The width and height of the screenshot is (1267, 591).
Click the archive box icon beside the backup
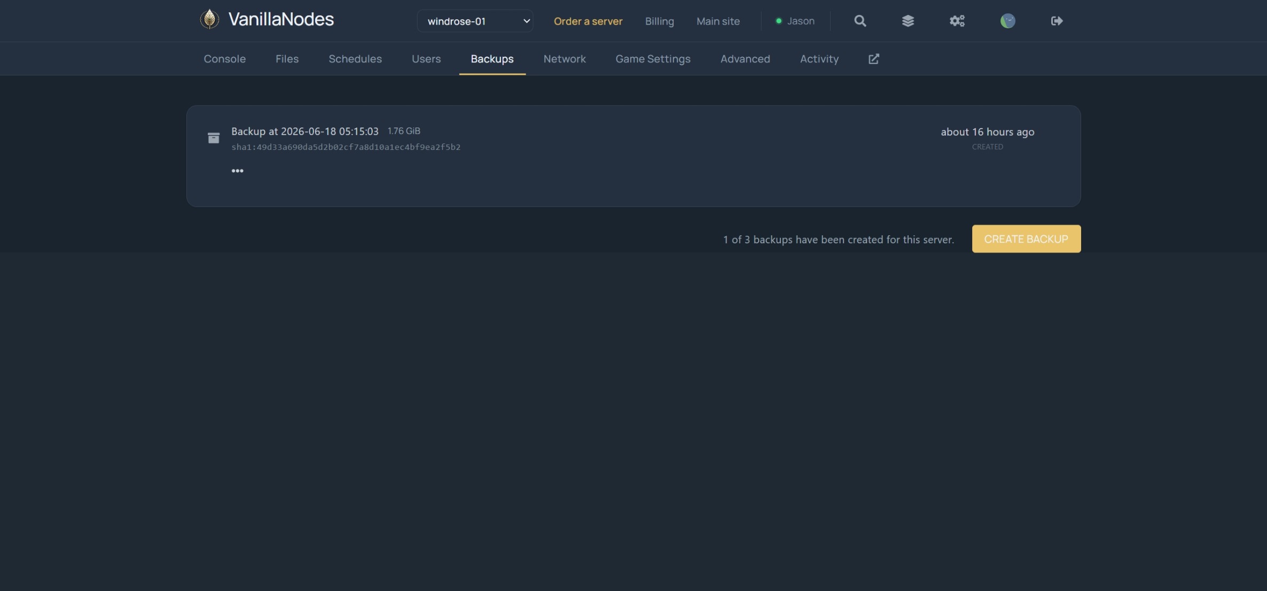tap(214, 138)
